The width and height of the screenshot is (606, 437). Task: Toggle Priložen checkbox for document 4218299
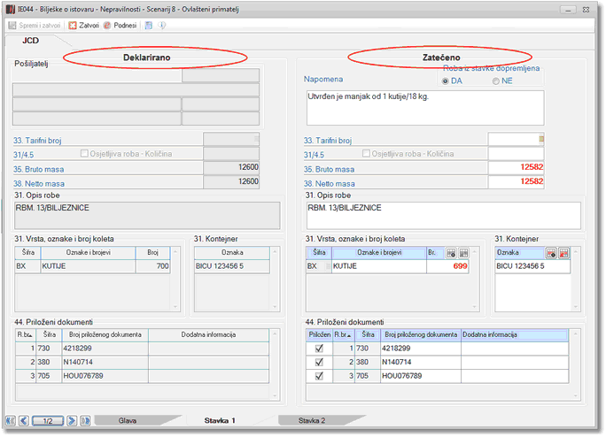319,349
